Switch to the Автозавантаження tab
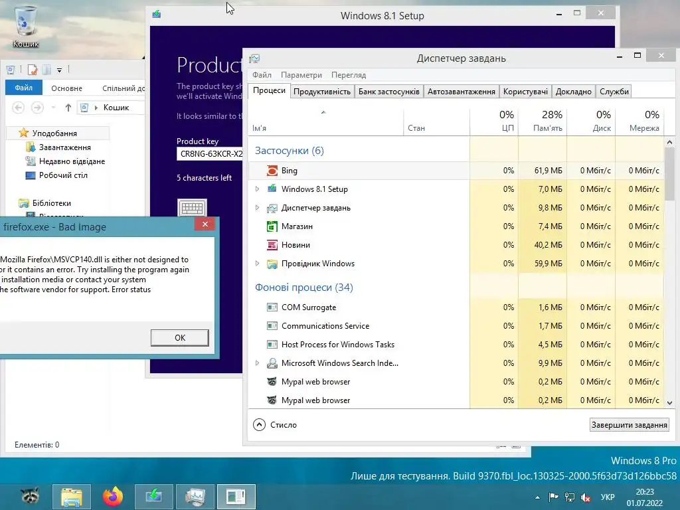Viewport: 680px width, 510px height. (x=462, y=92)
